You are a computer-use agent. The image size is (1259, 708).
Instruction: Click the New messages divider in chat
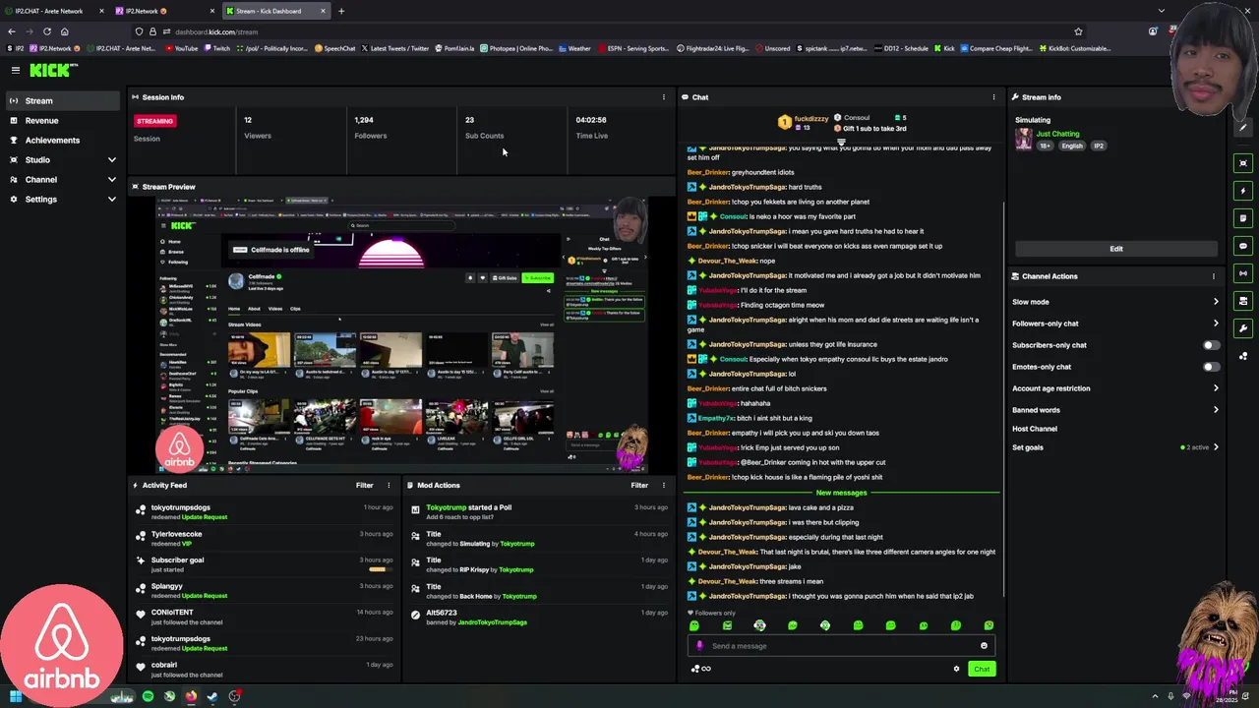[x=841, y=493]
